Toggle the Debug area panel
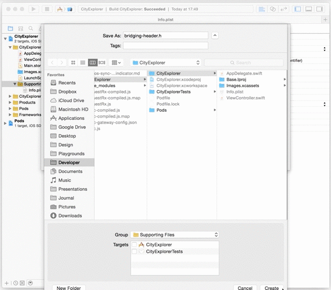Viewport: 331px width, 290px height. tap(308, 9)
